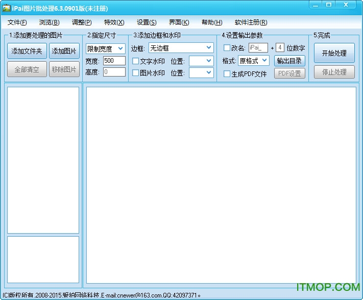
Task: Open the 软件注册(R) menu
Action: pyautogui.click(x=251, y=22)
